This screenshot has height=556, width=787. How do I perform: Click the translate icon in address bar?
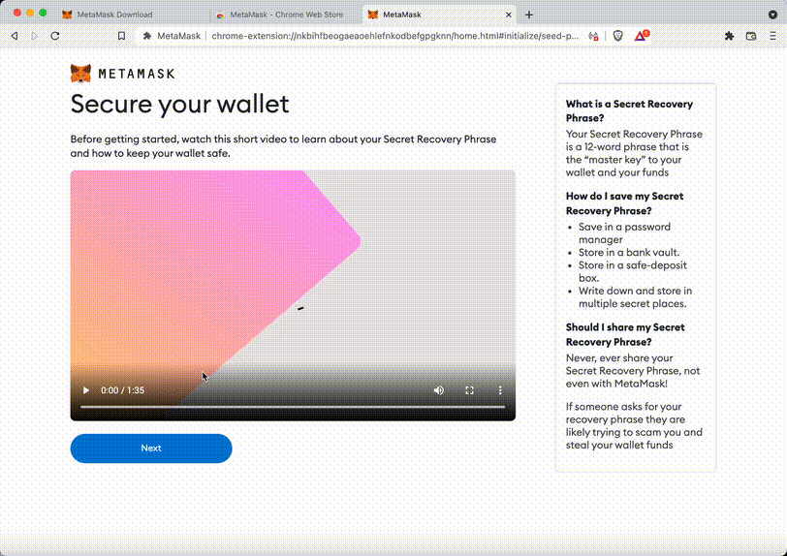point(593,36)
